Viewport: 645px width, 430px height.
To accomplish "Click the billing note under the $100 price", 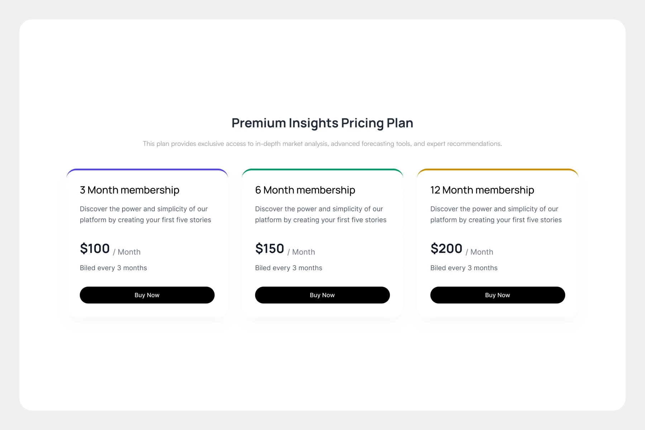I will (113, 268).
